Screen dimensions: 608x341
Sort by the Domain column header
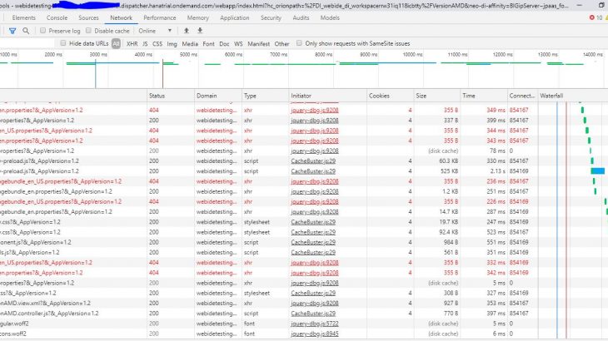(218, 96)
